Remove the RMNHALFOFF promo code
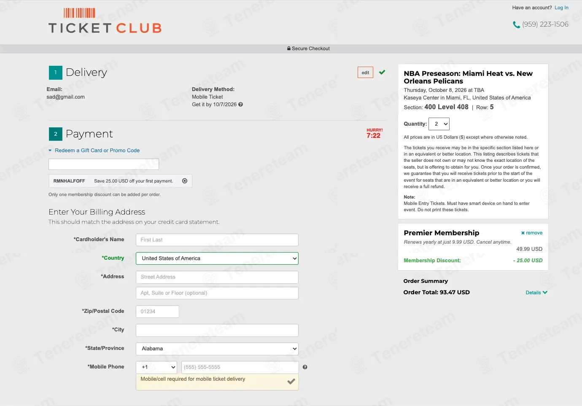 [185, 181]
